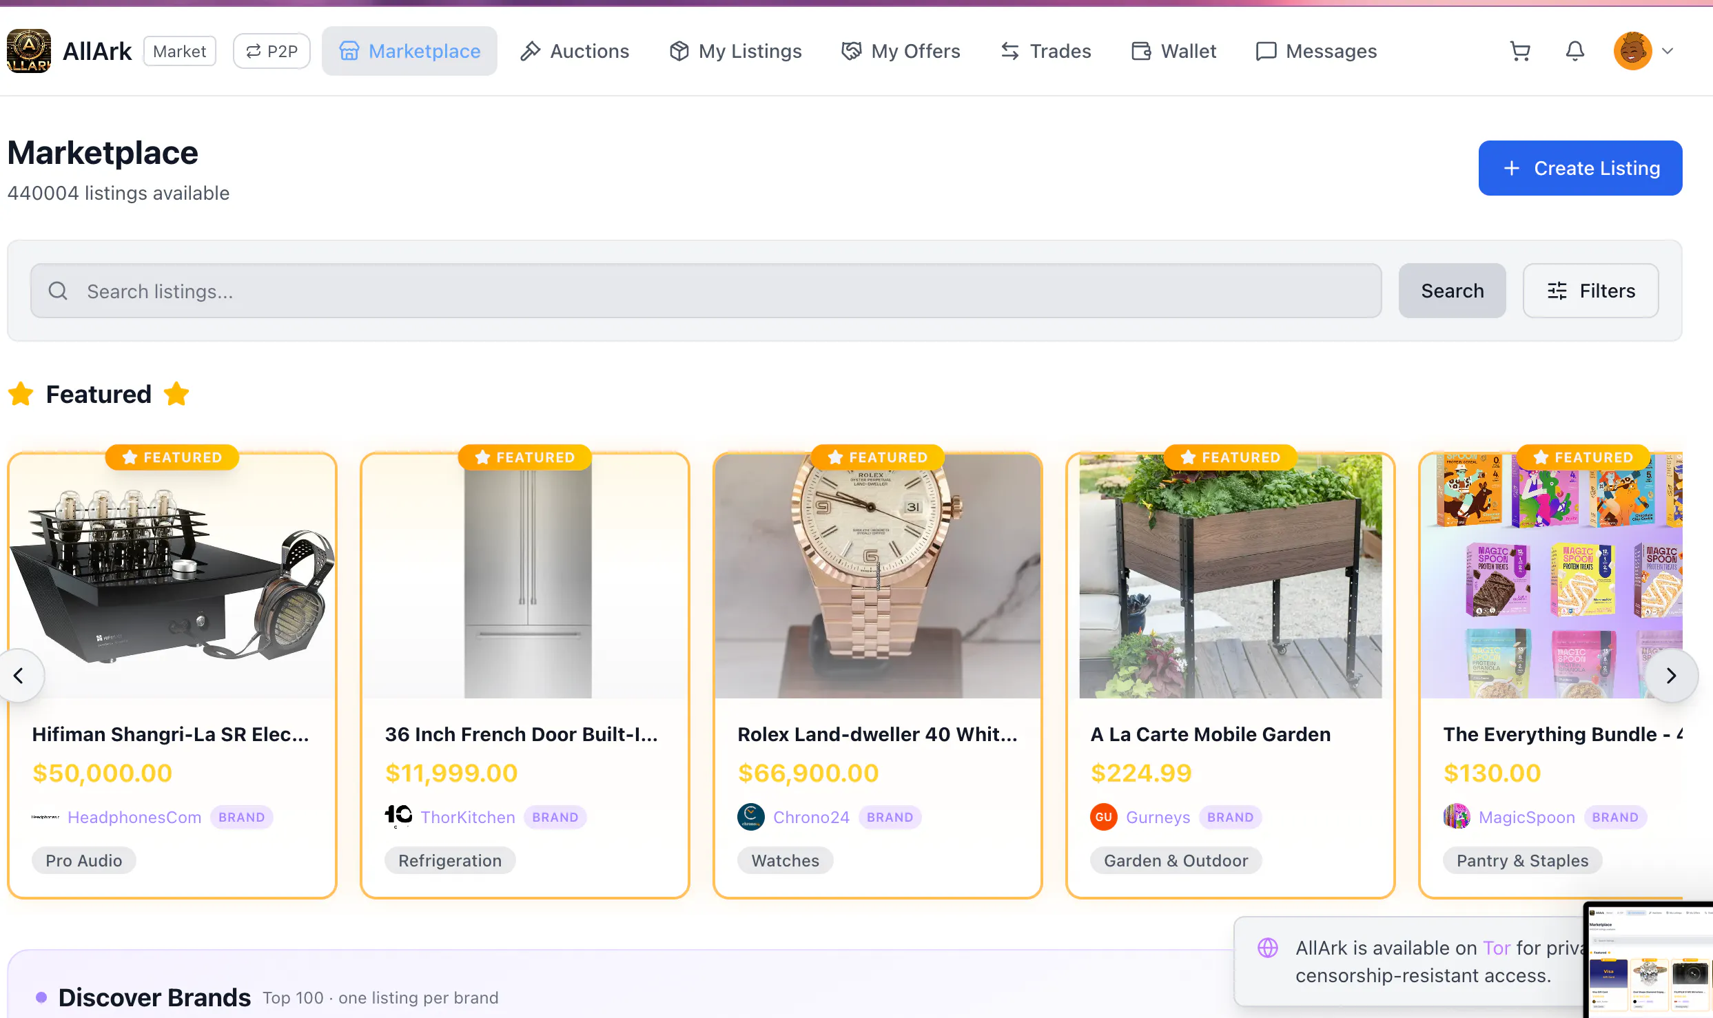
Task: Click the $50,000.00 price
Action: coord(102,773)
